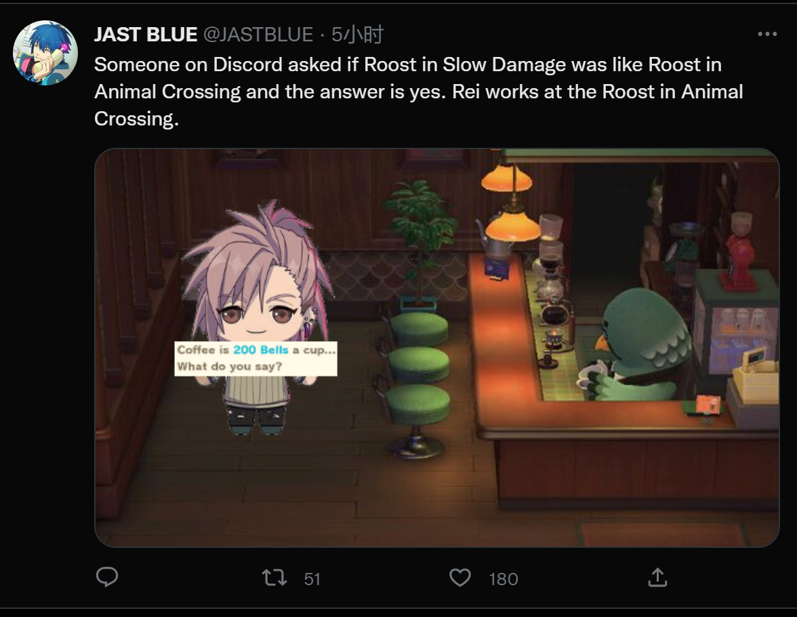Open the 5小时 timestamp link
Screen dimensions: 797x617
pyautogui.click(x=357, y=35)
